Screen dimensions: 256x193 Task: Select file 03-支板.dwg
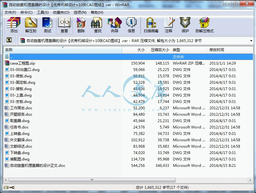tap(21, 101)
